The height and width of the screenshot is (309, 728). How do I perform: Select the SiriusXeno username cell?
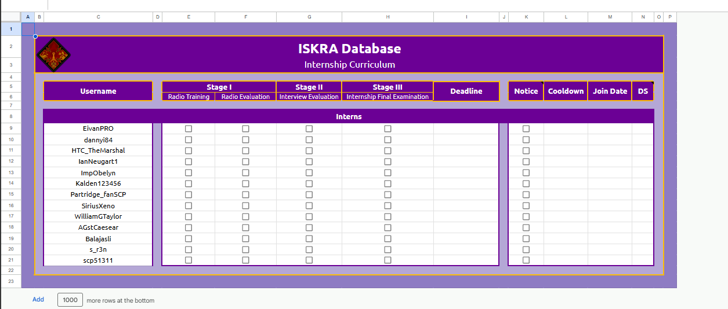[x=98, y=205]
